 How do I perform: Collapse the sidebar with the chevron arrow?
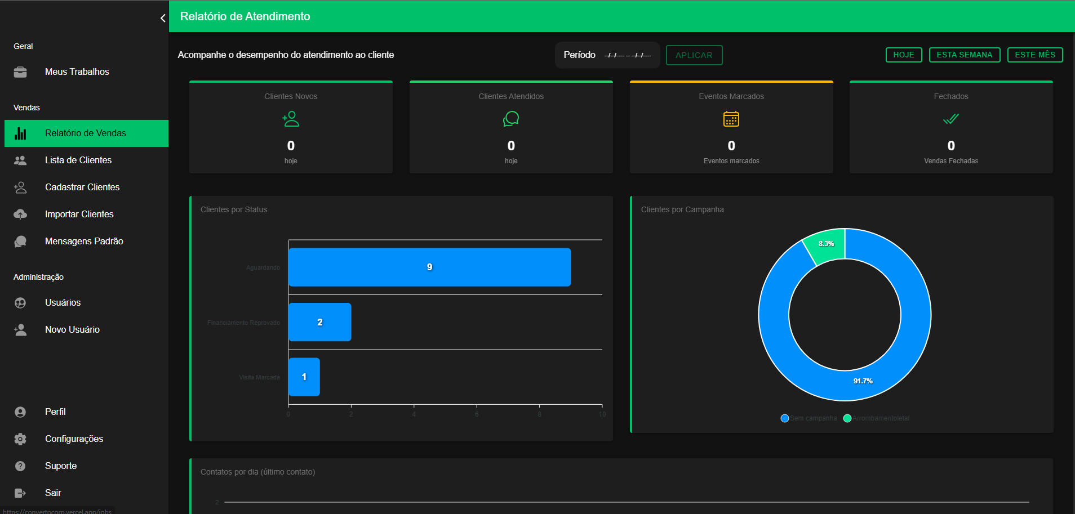pos(163,17)
